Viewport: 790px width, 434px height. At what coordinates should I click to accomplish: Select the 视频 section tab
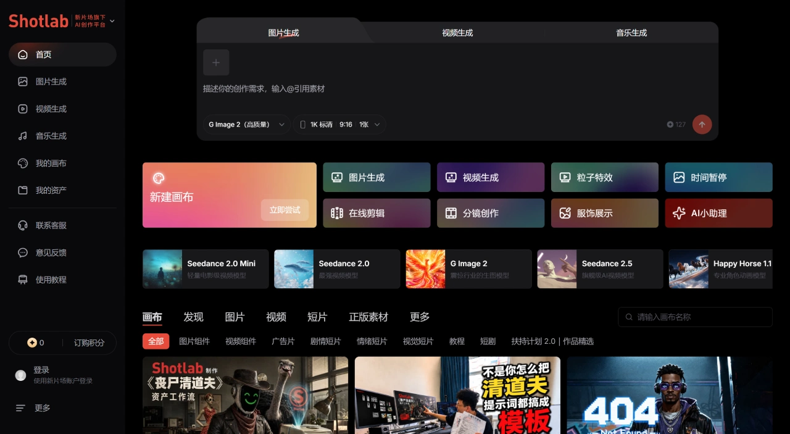point(276,317)
